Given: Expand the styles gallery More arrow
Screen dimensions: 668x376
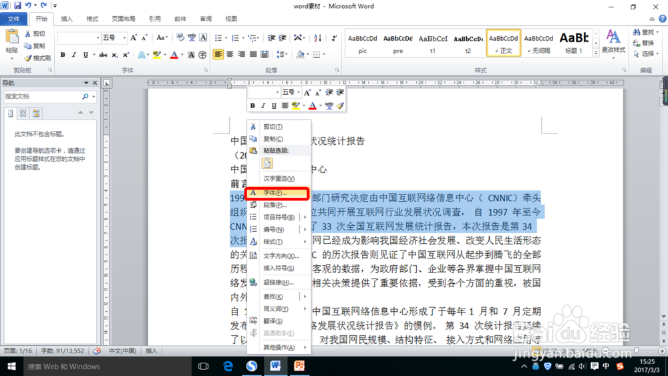Looking at the screenshot, I should pyautogui.click(x=596, y=52).
